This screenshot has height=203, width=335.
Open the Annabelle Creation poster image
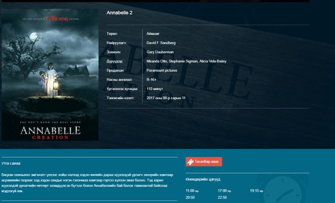tap(50, 75)
